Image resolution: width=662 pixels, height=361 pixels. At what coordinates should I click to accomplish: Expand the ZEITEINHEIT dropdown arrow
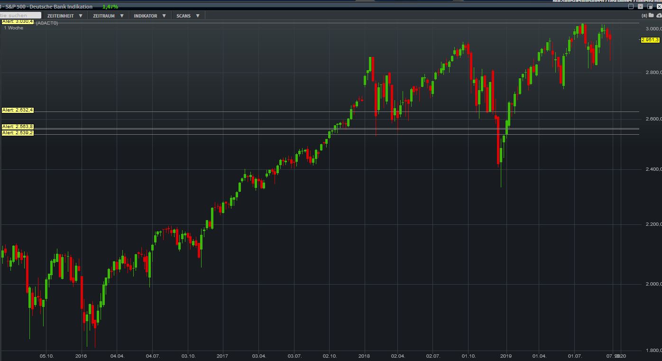point(81,15)
